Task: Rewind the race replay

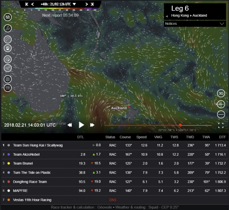Action: click(x=70, y=125)
